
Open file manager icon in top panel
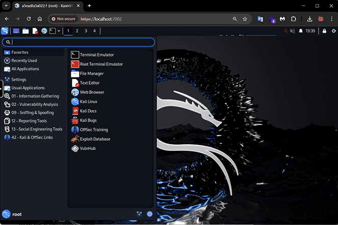[x=25, y=31]
